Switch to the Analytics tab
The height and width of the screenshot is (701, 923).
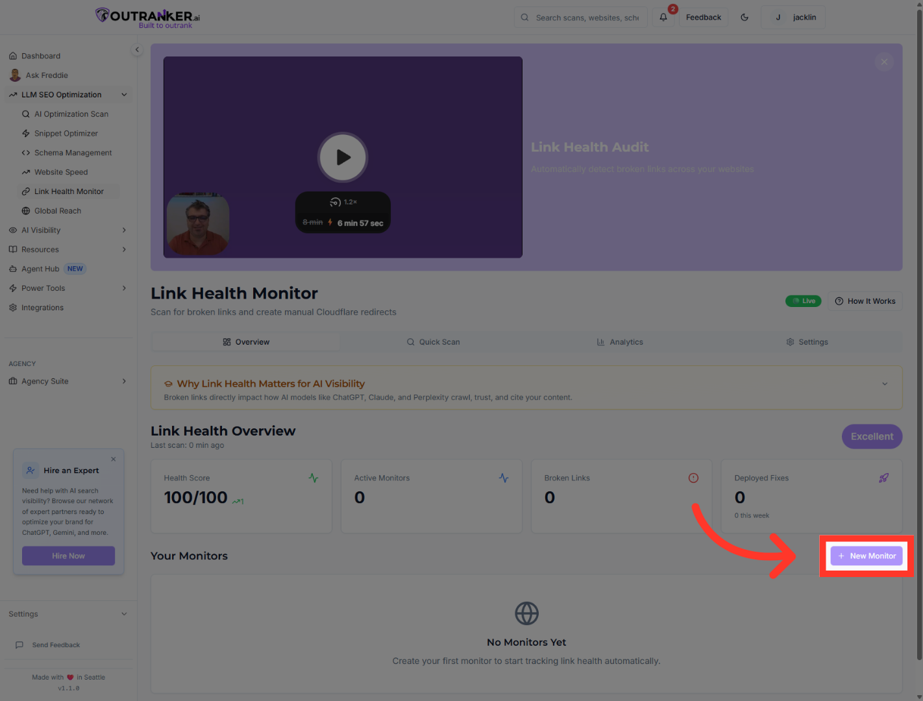620,342
